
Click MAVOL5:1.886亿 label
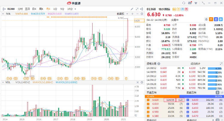click(x=43, y=82)
